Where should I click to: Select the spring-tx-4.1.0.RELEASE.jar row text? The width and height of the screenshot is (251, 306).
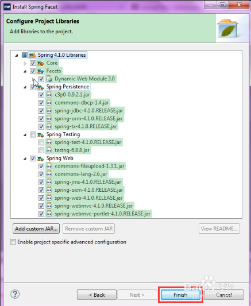[x=86, y=126]
